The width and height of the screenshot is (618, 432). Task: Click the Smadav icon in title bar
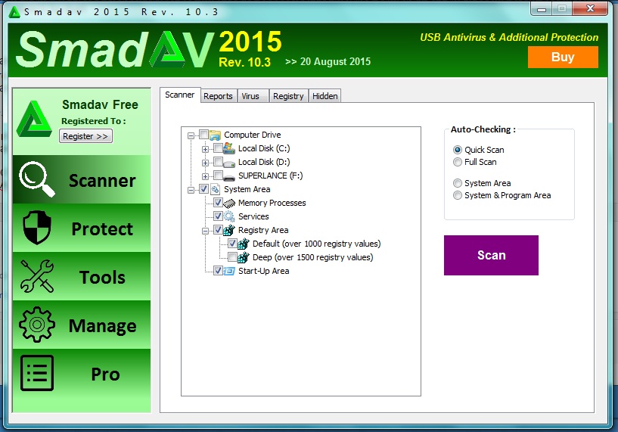14,12
